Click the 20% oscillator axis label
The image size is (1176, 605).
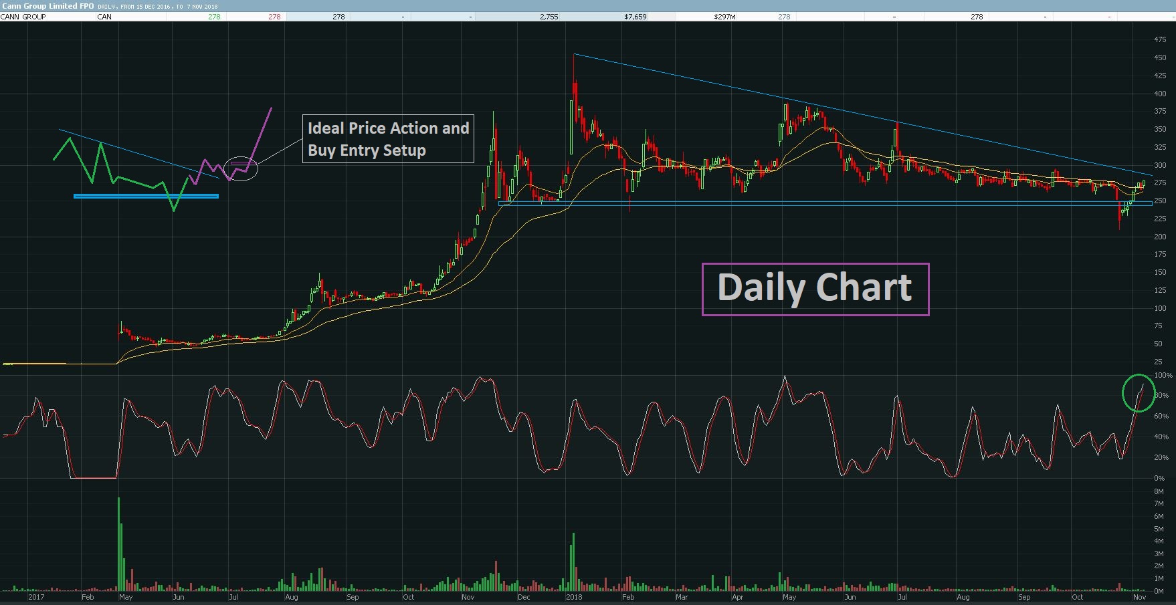click(1161, 458)
